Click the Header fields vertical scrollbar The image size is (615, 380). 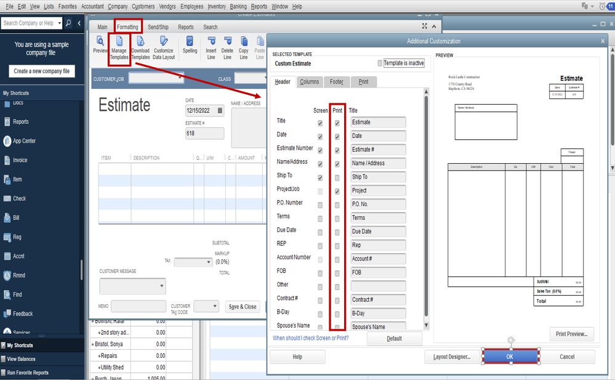point(427,209)
